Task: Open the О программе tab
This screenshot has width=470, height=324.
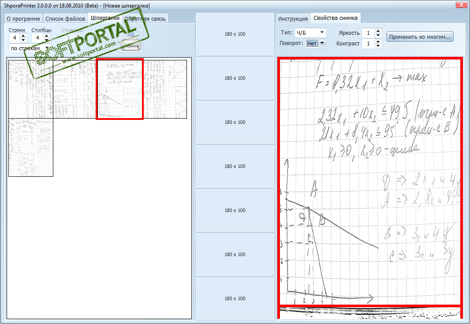Action: (23, 19)
